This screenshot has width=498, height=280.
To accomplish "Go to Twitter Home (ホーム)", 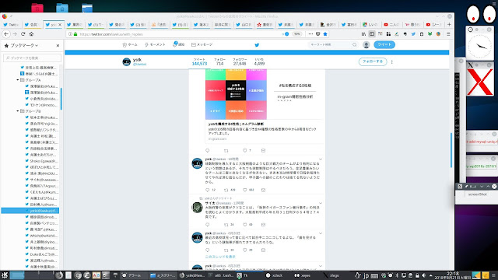I will (130, 45).
